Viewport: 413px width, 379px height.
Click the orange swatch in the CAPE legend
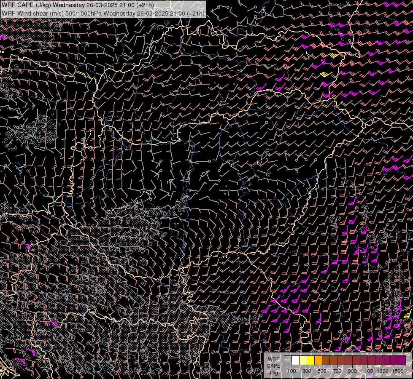point(318,360)
